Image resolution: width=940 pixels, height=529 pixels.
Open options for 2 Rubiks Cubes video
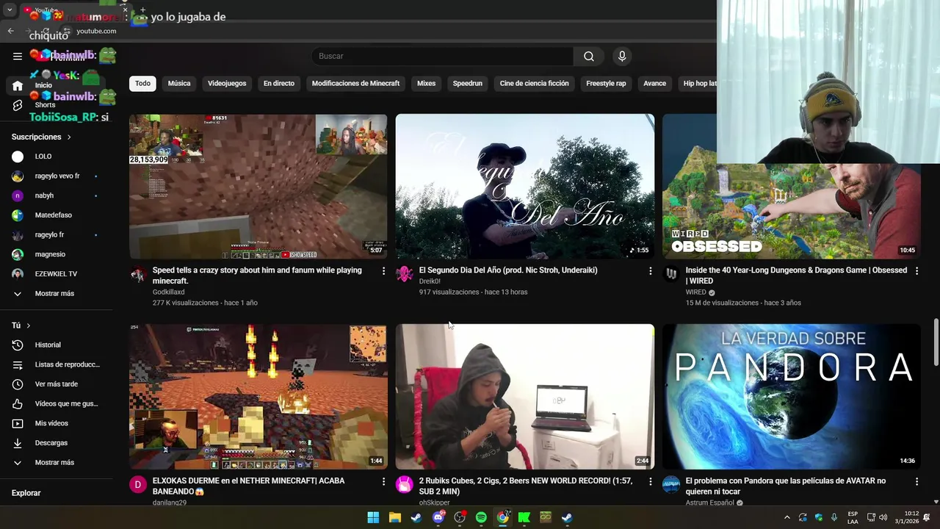[x=650, y=481]
